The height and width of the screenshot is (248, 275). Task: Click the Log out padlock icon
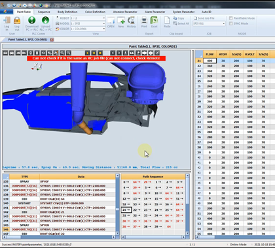point(17,20)
